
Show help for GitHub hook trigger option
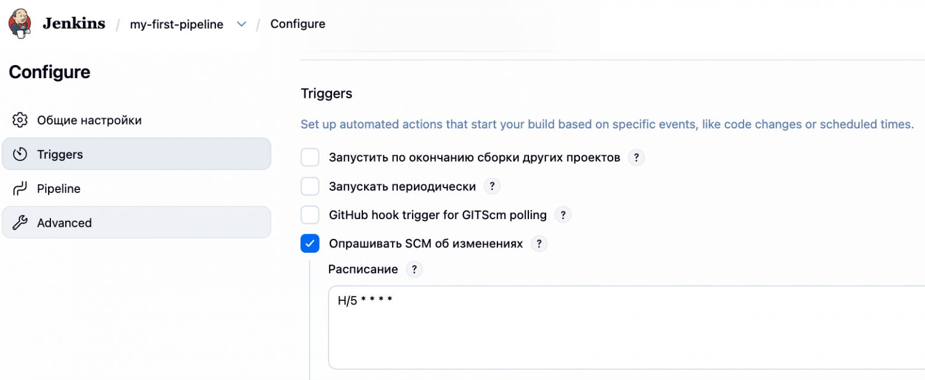point(563,215)
